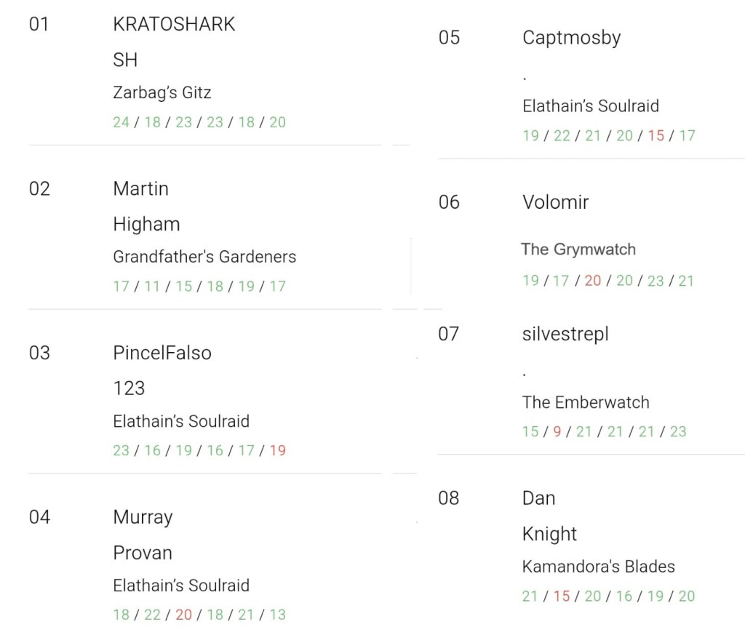Open Elathain's Soulraid under PincelFalso
The width and height of the screenshot is (745, 635).
pos(181,421)
